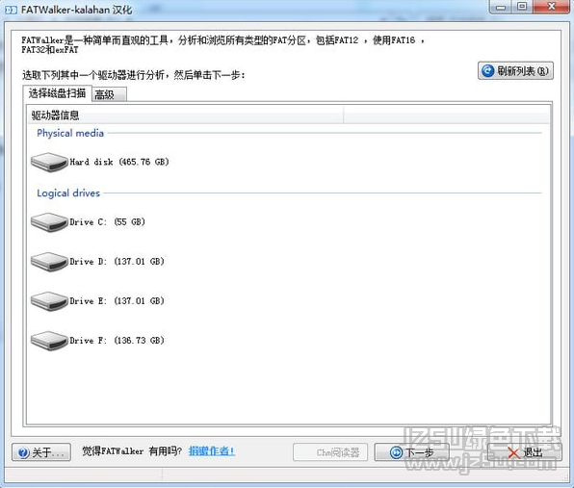Refresh the list with 刷新列表 button
The height and width of the screenshot is (488, 574).
515,70
